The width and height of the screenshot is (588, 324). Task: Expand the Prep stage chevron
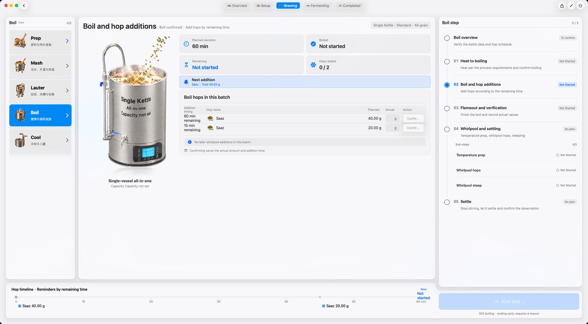pos(67,41)
